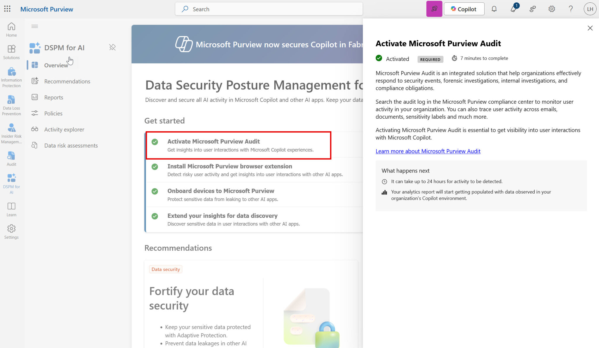This screenshot has width=599, height=348.
Task: Open the notifications bell
Action: click(x=494, y=9)
